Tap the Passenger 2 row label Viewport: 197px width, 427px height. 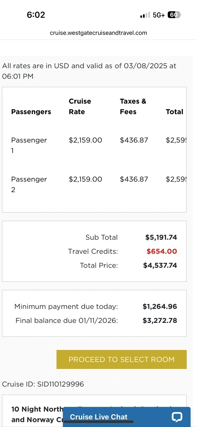[x=29, y=184]
